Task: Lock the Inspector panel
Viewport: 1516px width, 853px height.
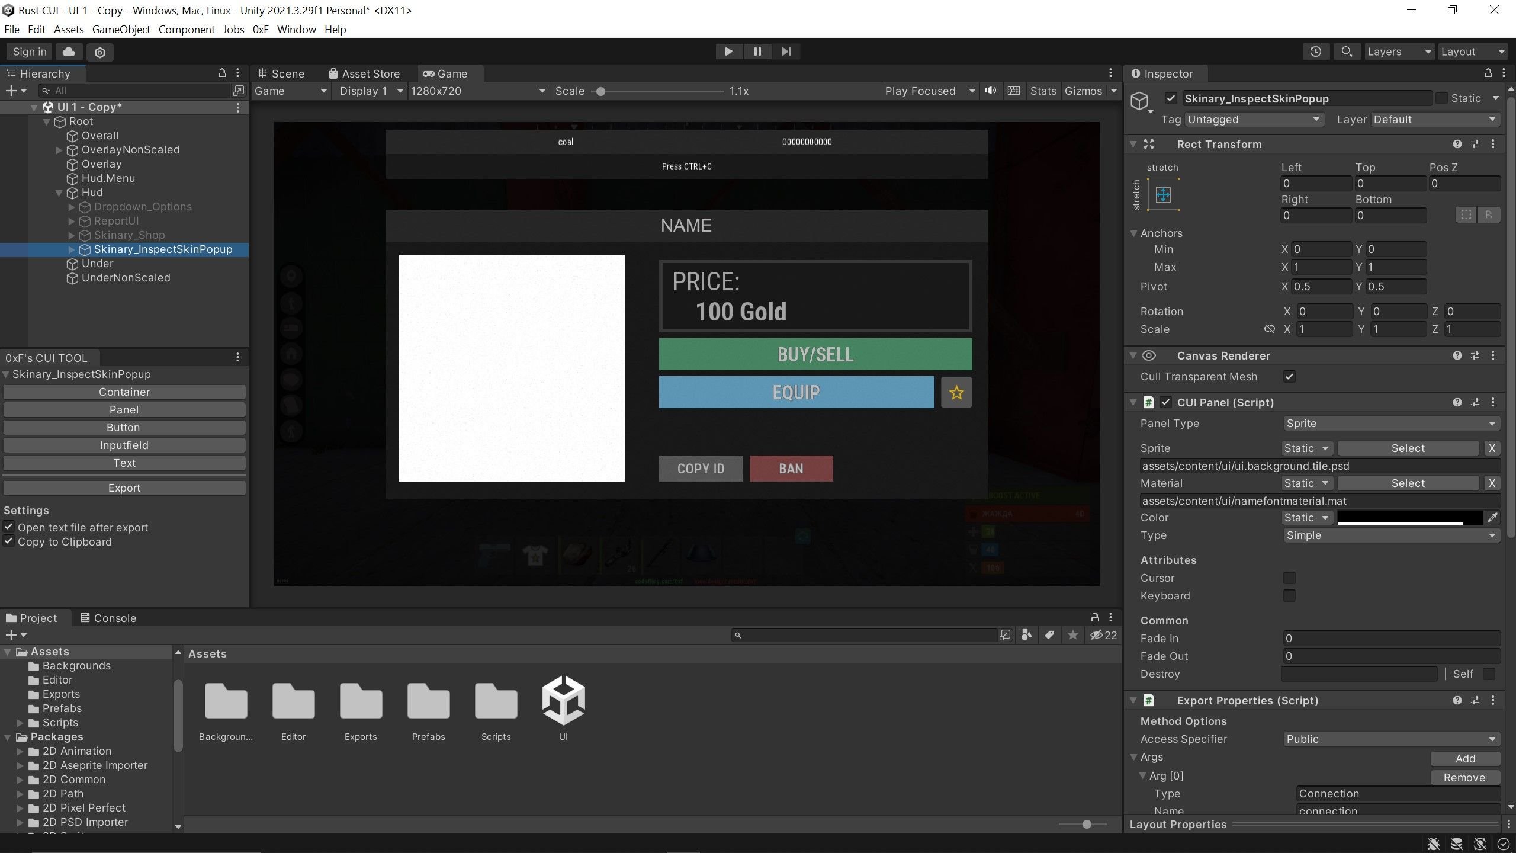Action: pyautogui.click(x=1488, y=73)
